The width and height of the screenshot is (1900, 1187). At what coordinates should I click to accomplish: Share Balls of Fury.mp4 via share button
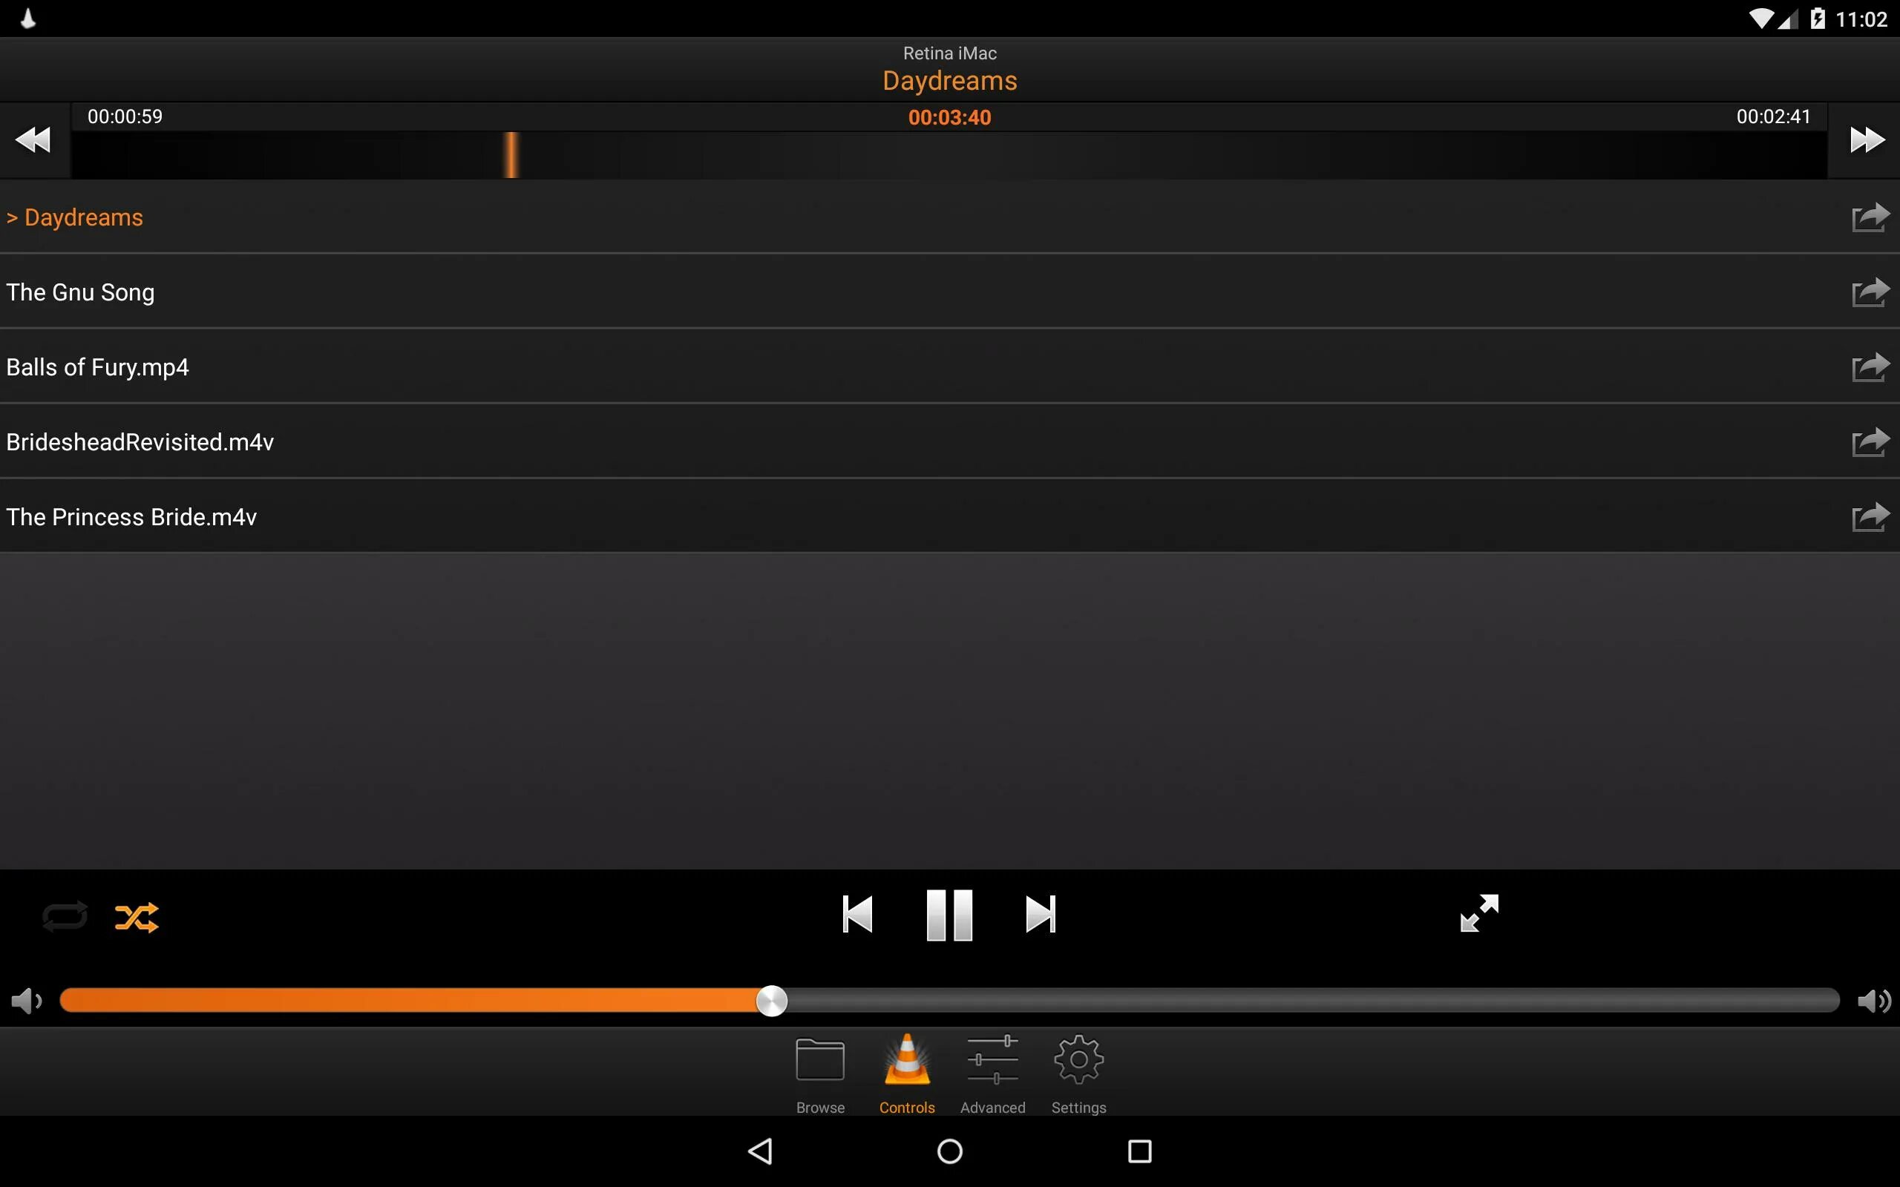[x=1867, y=366]
